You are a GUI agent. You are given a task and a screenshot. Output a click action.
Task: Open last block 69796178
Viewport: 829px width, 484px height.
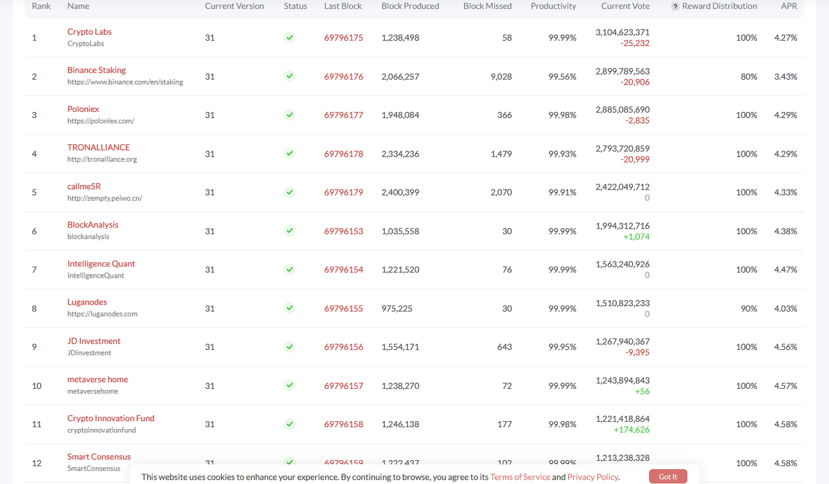coord(344,154)
